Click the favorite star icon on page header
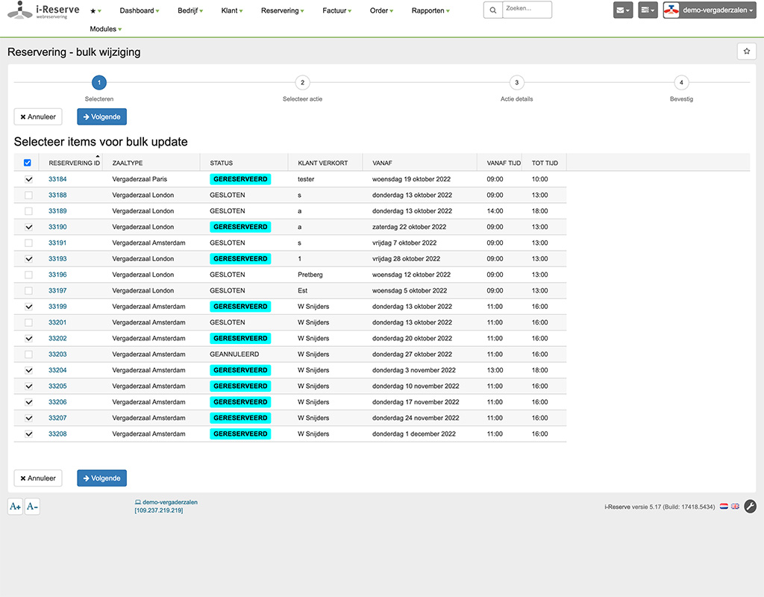 [x=746, y=51]
